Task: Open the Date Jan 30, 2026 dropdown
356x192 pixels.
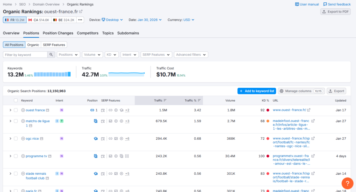Action: tap(149, 20)
